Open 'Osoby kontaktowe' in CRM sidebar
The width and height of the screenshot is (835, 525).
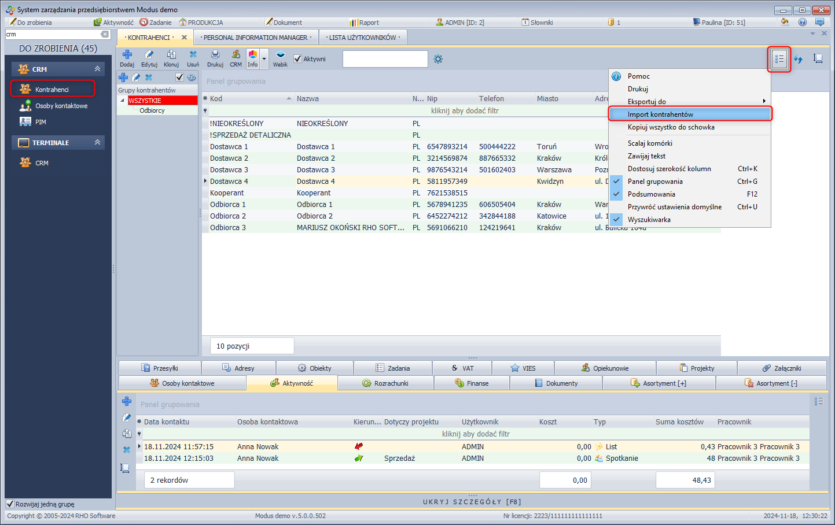tap(61, 106)
